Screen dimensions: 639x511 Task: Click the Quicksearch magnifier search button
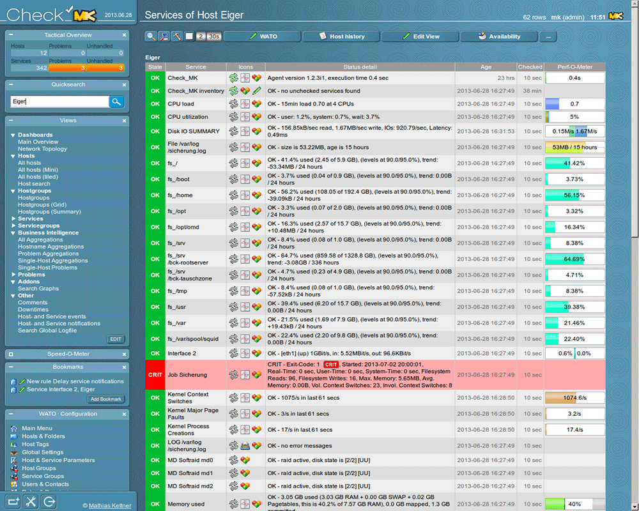(116, 102)
